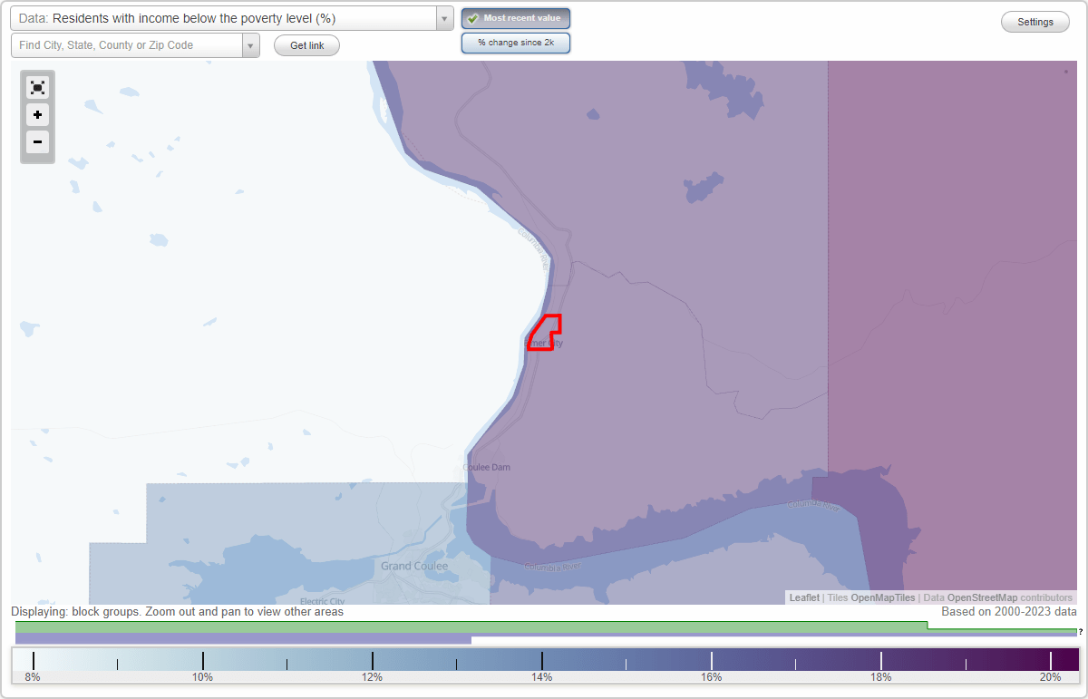
Task: Zoom in on the map
Action: click(x=37, y=115)
